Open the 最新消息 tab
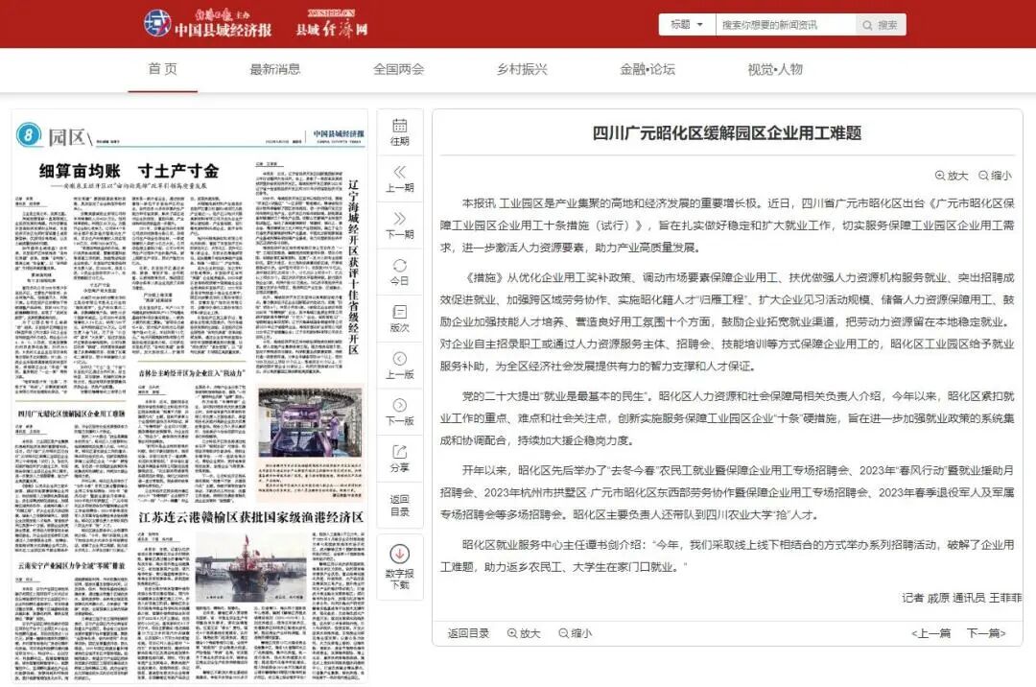 (x=275, y=69)
